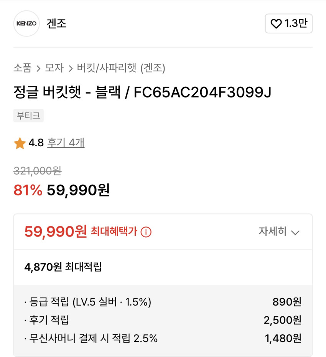Image resolution: width=326 pixels, height=357 pixels.
Task: Go to 모자 breadcrumb category
Action: [54, 68]
